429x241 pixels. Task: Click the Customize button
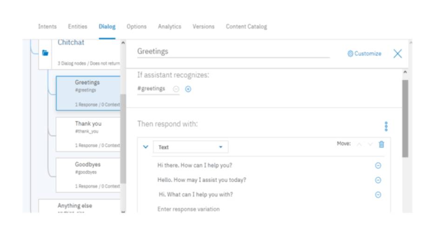[364, 54]
